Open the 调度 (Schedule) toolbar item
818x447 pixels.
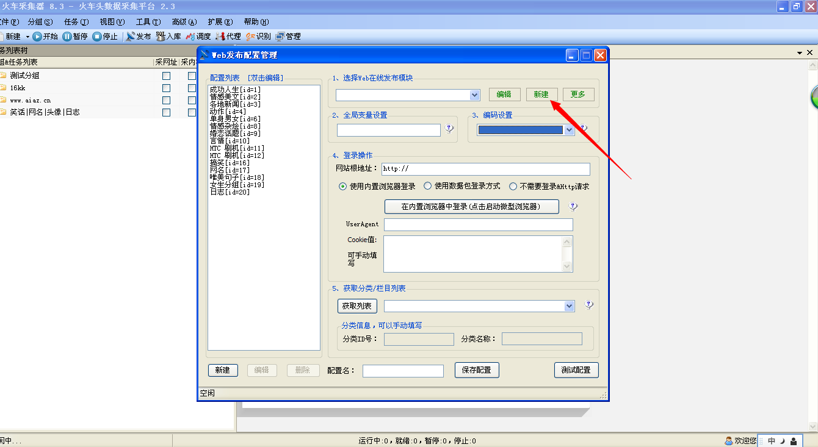(198, 37)
